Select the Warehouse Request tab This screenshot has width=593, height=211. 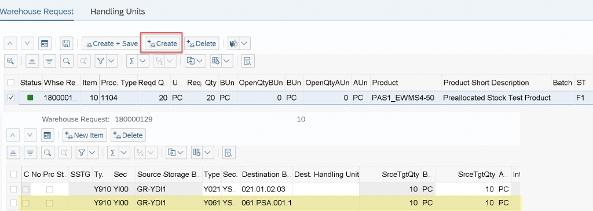pos(36,12)
